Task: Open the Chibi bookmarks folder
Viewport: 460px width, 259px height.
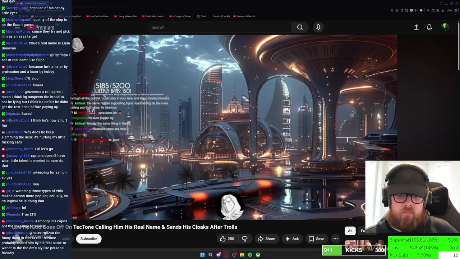Action: [201, 16]
